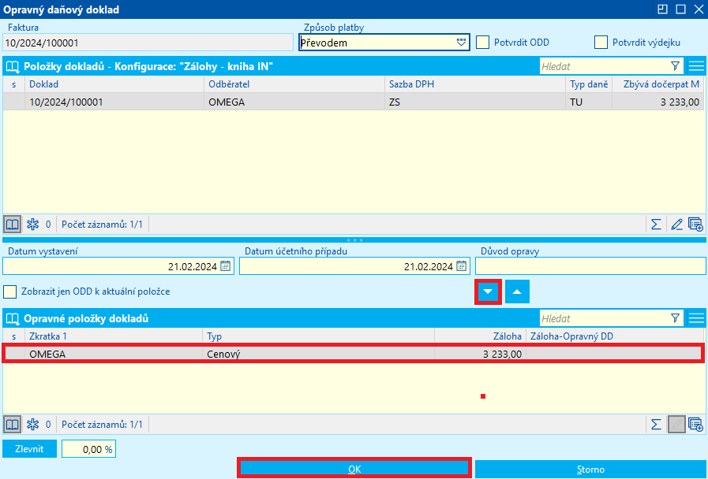
Task: Click asterisk selection icon in upper grid footer
Action: pos(32,224)
